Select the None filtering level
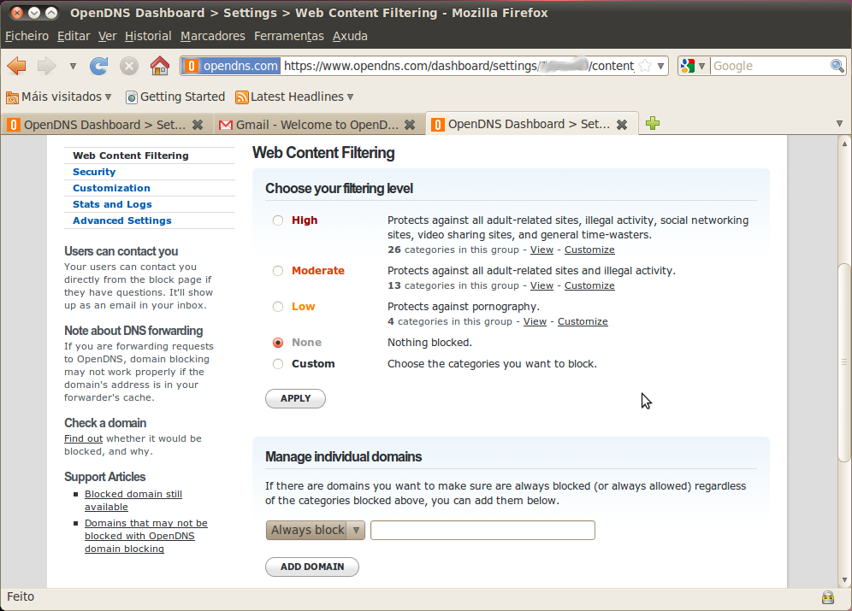This screenshot has width=852, height=611. (x=278, y=343)
